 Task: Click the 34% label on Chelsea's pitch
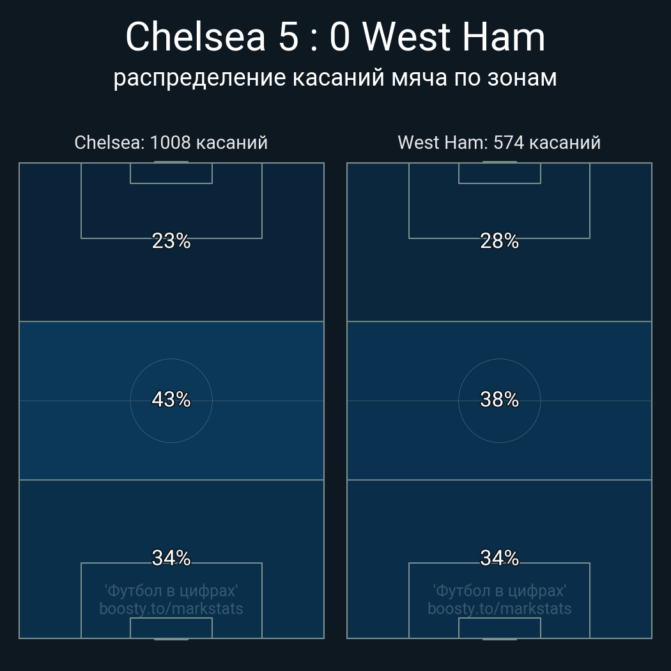171,558
